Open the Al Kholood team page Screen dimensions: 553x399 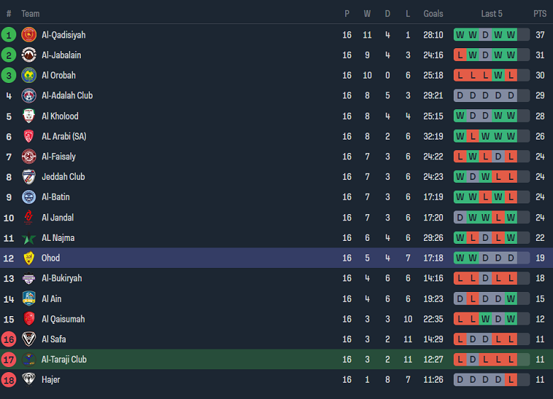click(x=60, y=116)
